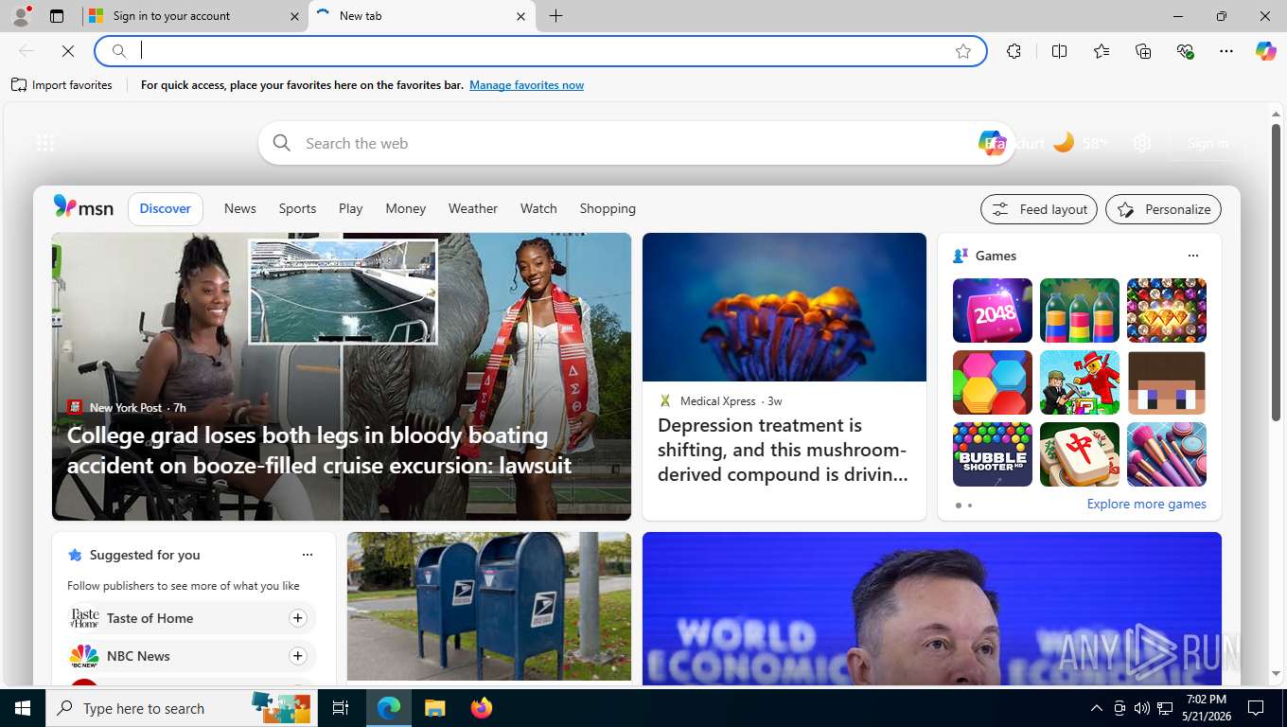The image size is (1287, 727).
Task: Open the MSN apps grid launcher
Action: pos(44,143)
